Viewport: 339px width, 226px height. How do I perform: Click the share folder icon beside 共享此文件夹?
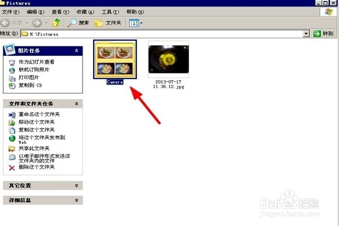(12, 149)
